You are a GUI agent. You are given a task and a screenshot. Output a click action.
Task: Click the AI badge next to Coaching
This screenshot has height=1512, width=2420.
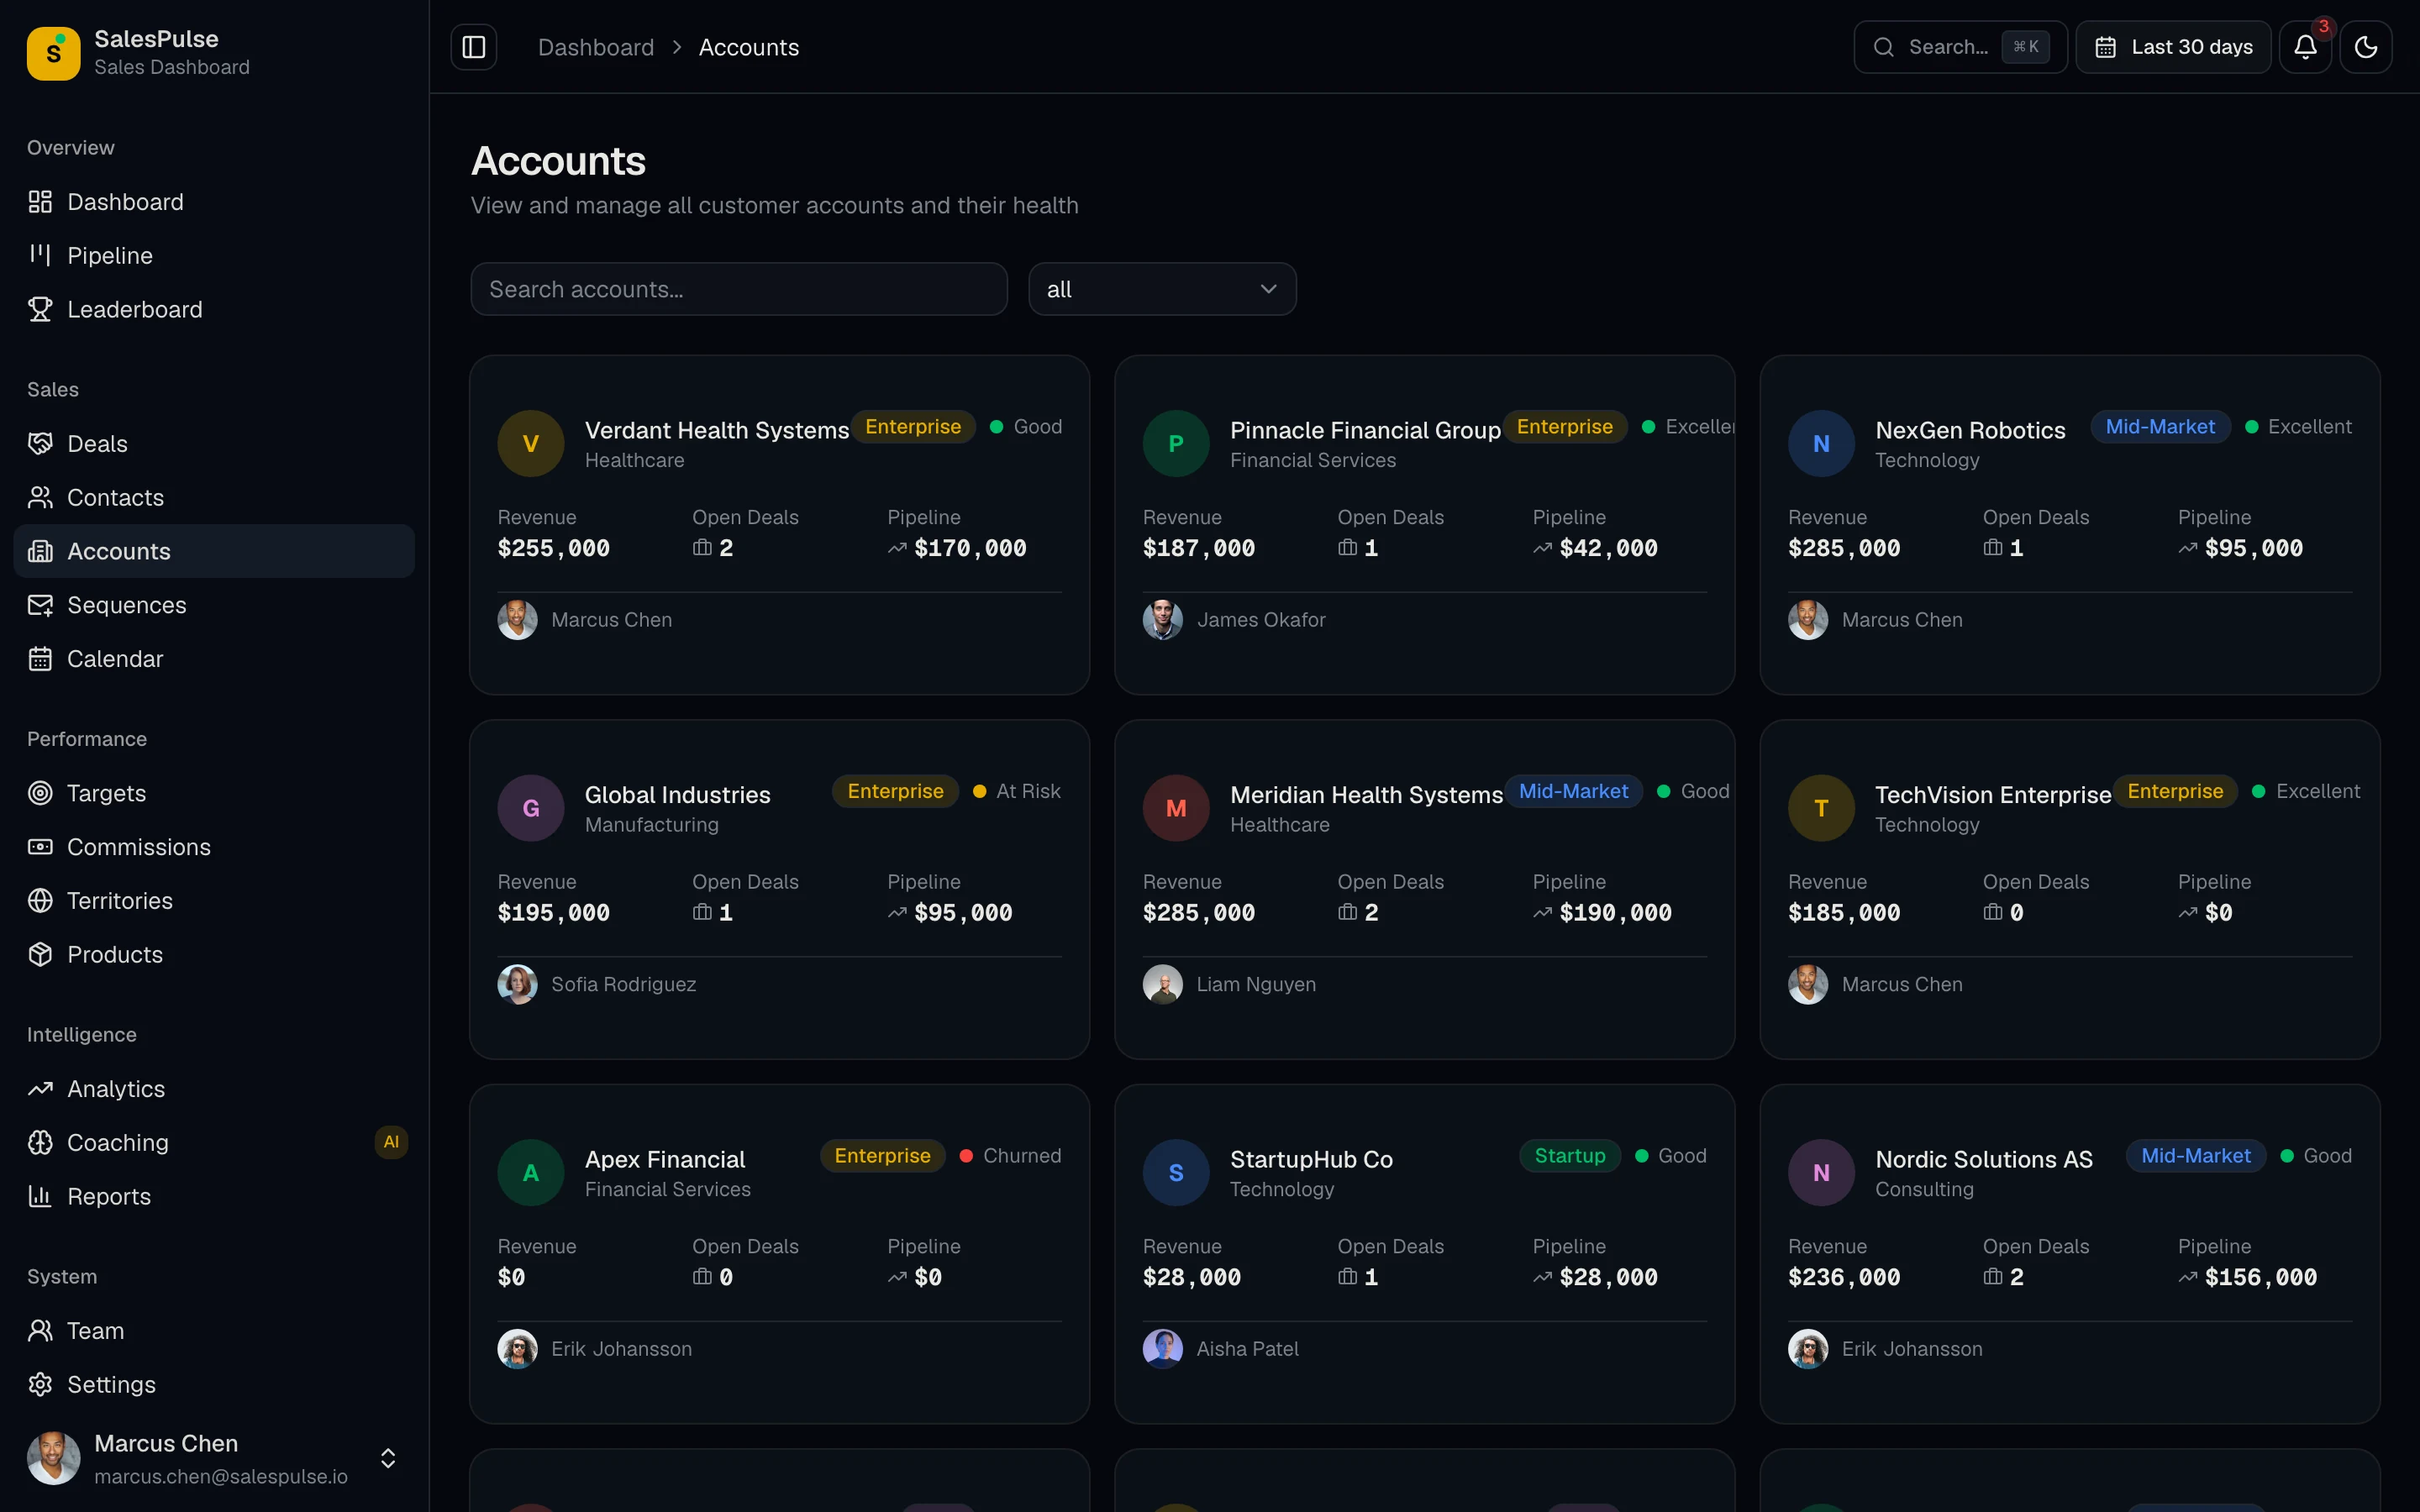391,1143
